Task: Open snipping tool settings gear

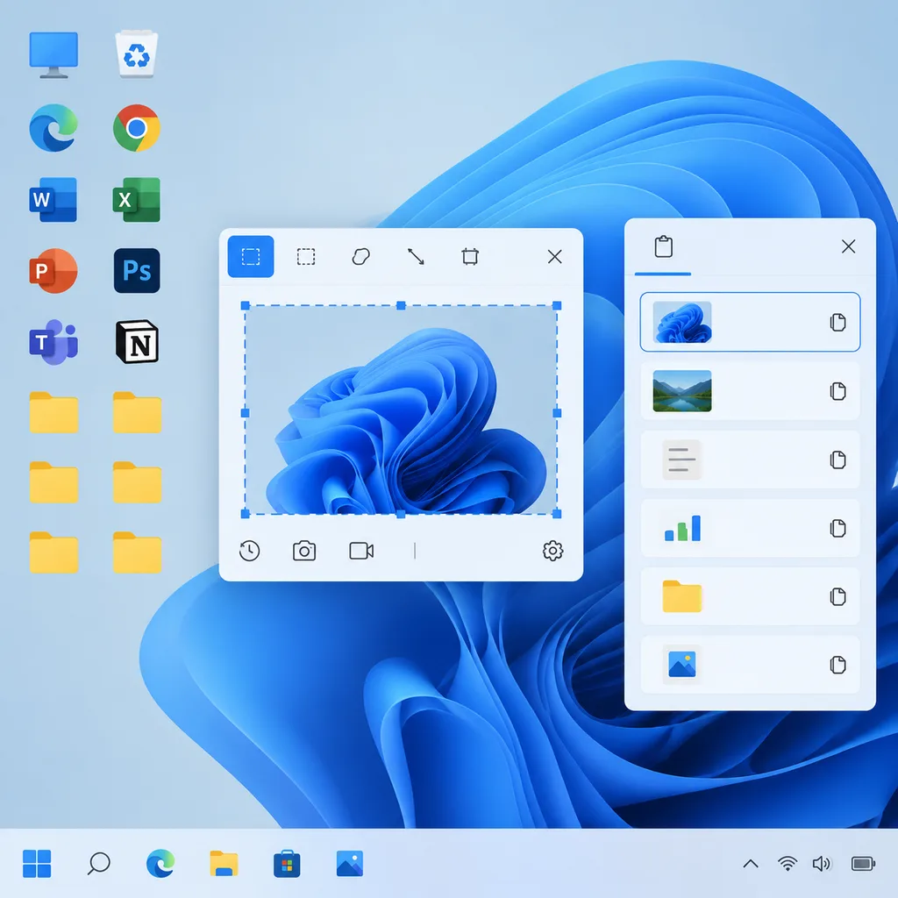Action: tap(552, 551)
